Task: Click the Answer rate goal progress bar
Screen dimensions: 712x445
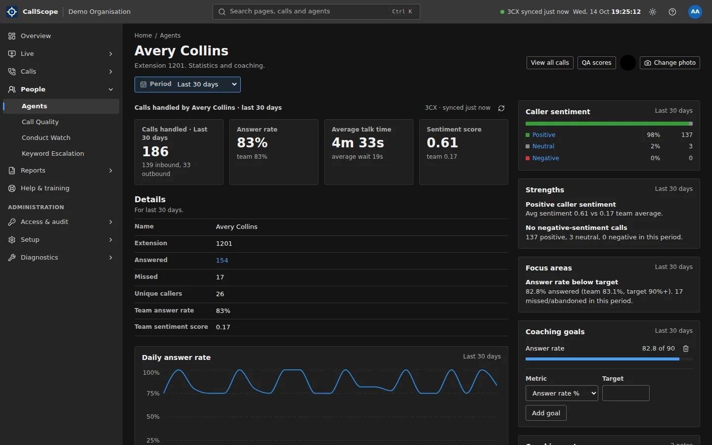Action: click(x=609, y=359)
